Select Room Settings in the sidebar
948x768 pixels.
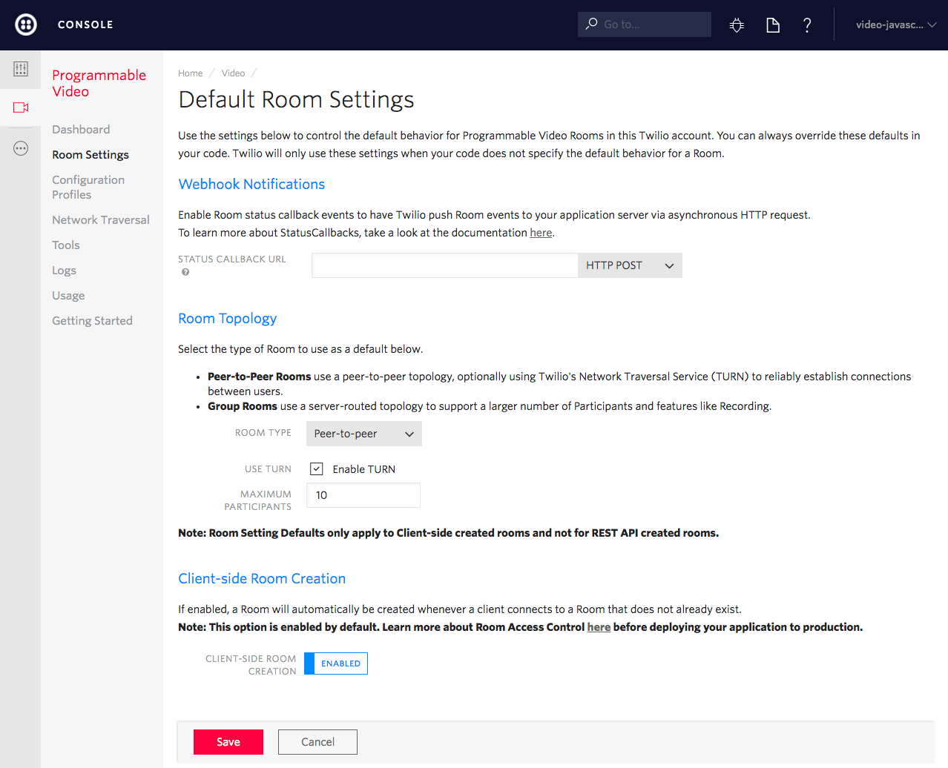pos(90,154)
